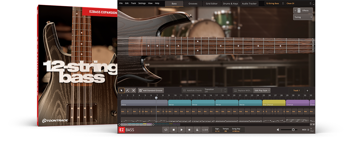
Task: Mute using the speaker icon
Action: [x=278, y=130]
